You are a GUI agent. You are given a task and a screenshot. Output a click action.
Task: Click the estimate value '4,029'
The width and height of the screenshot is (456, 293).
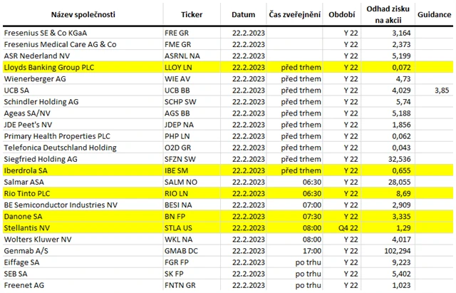401,91
